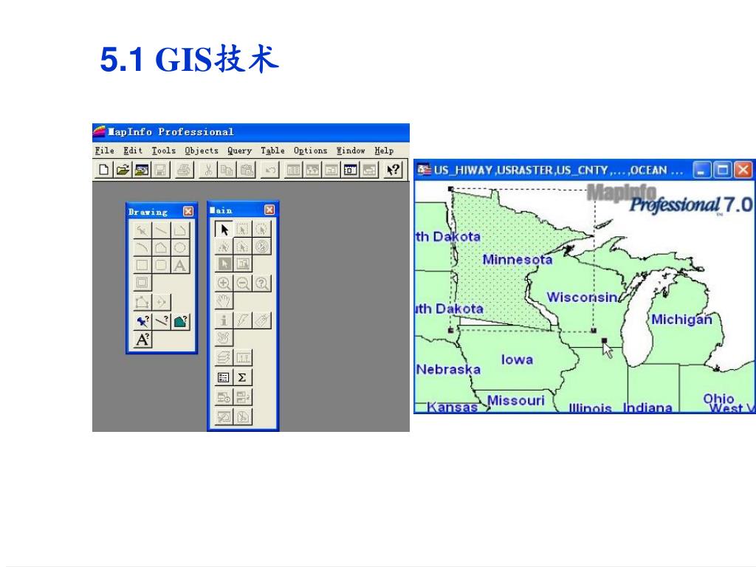
Task: Select the Grabber hand tool
Action: tap(224, 301)
